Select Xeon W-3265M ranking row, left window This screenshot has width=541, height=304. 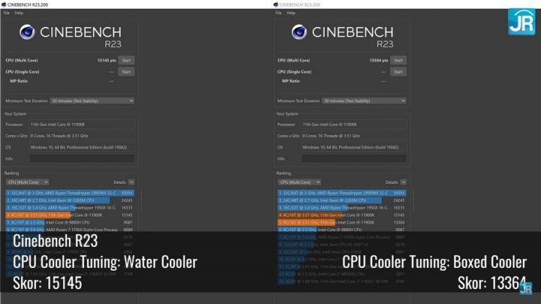(x=70, y=200)
